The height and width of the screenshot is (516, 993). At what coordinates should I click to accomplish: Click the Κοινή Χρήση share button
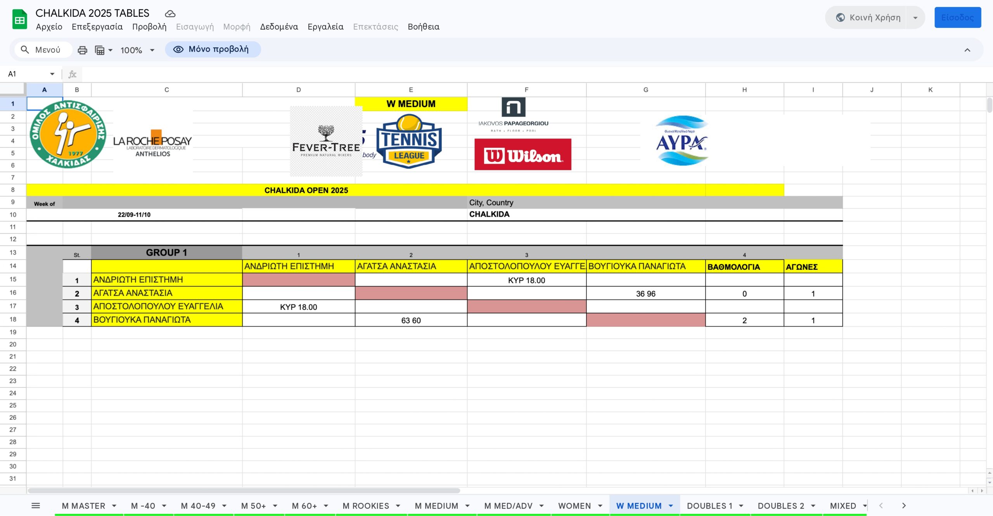click(868, 17)
